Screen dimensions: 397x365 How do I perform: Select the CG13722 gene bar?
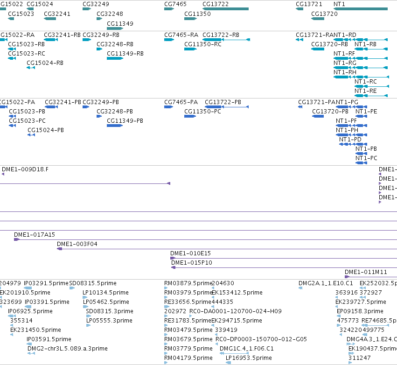(225, 9)
